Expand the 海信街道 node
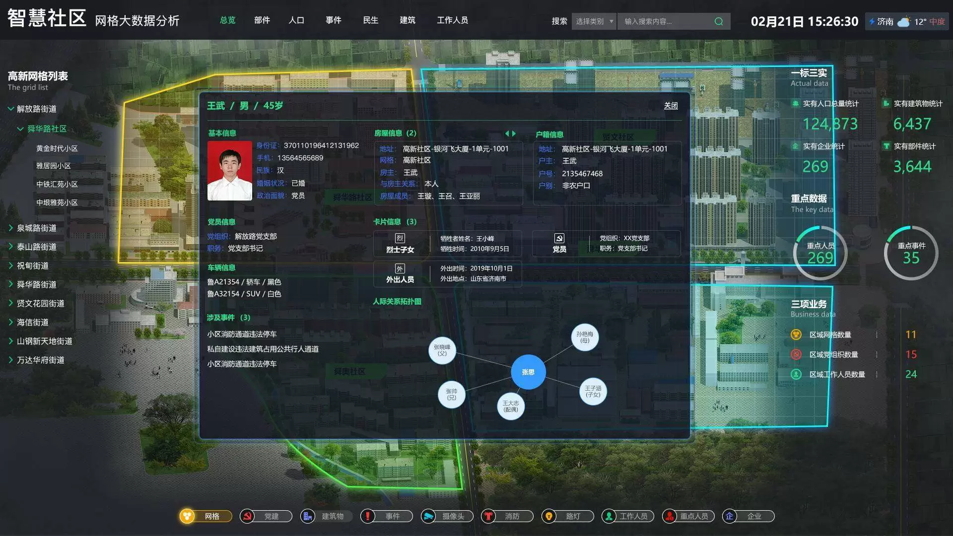Viewport: 953px width, 536px height. [11, 322]
